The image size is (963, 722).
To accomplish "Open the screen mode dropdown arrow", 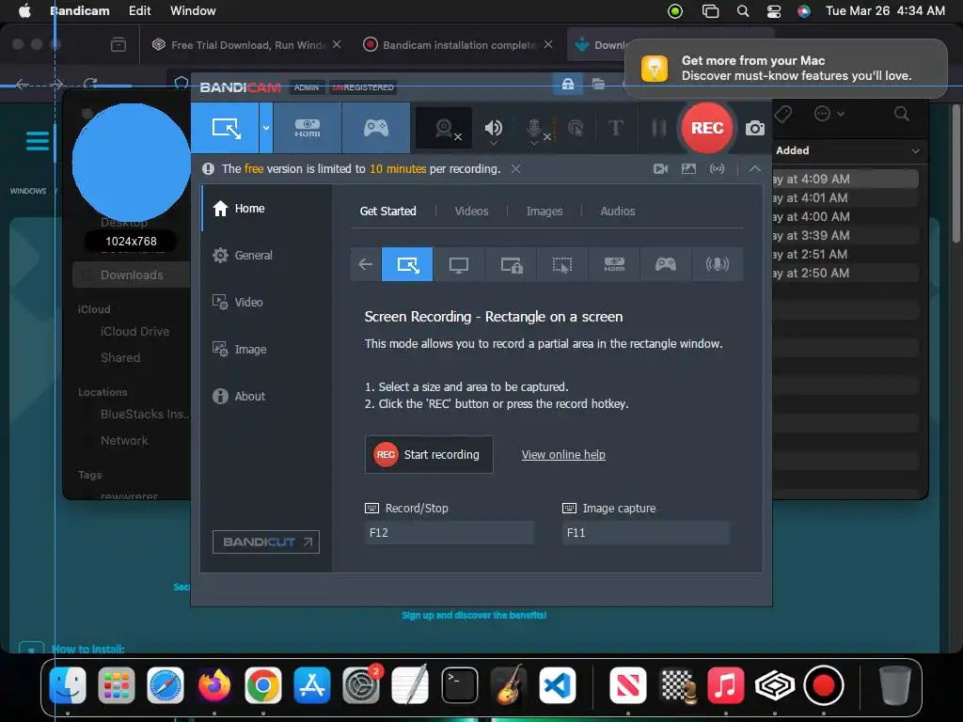I will coord(266,128).
